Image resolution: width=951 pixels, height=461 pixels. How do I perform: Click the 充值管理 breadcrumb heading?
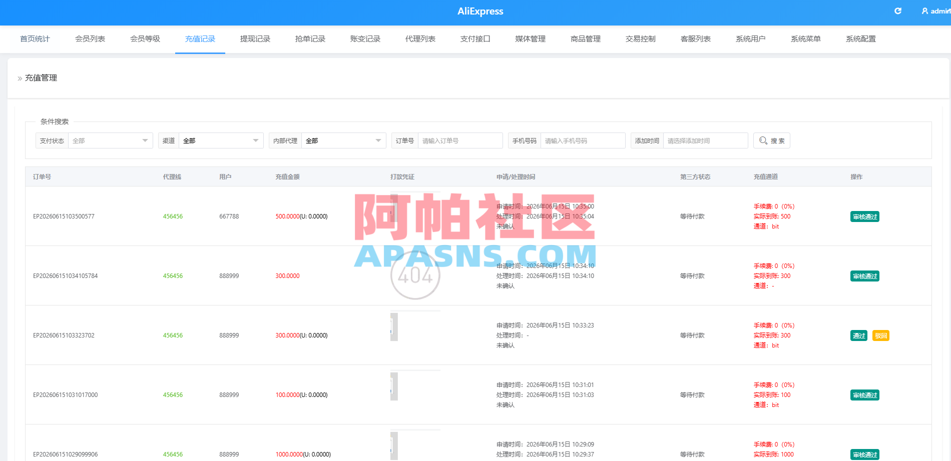click(41, 78)
